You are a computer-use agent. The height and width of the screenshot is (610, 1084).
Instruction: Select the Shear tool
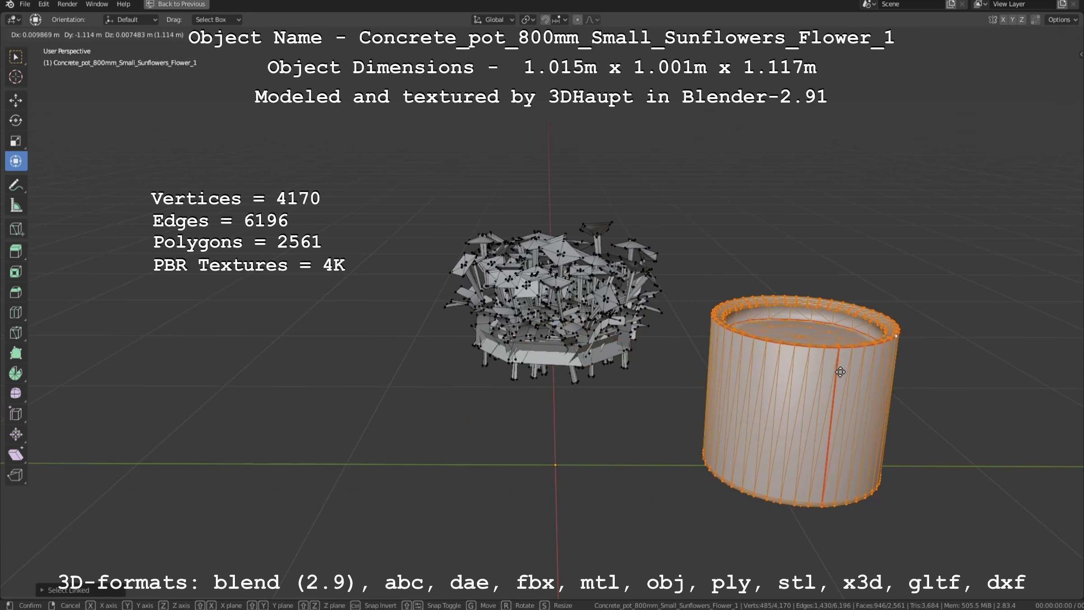click(16, 455)
